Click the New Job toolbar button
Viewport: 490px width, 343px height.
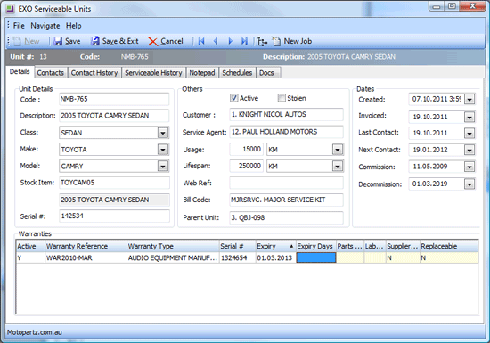click(292, 41)
